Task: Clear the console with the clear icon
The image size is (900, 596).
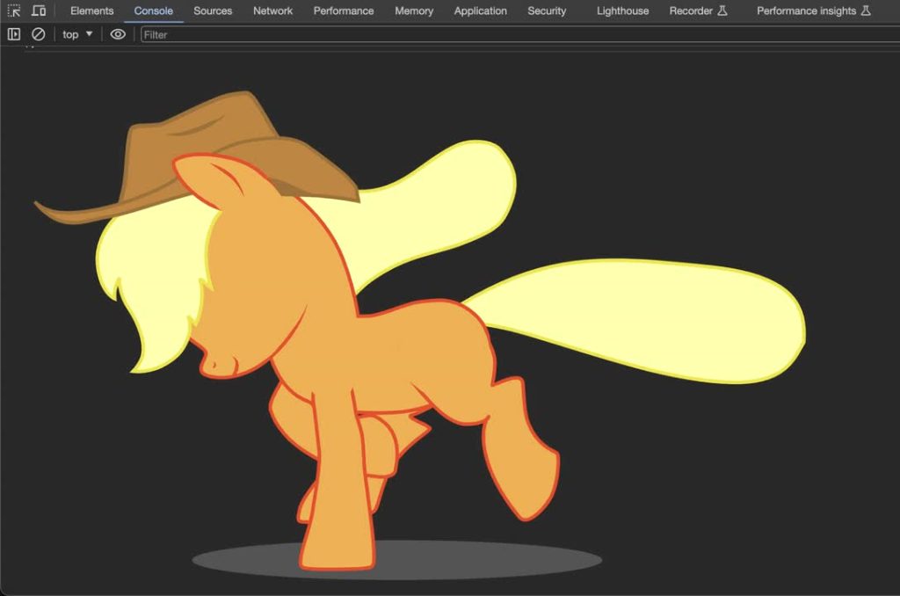Action: tap(39, 34)
